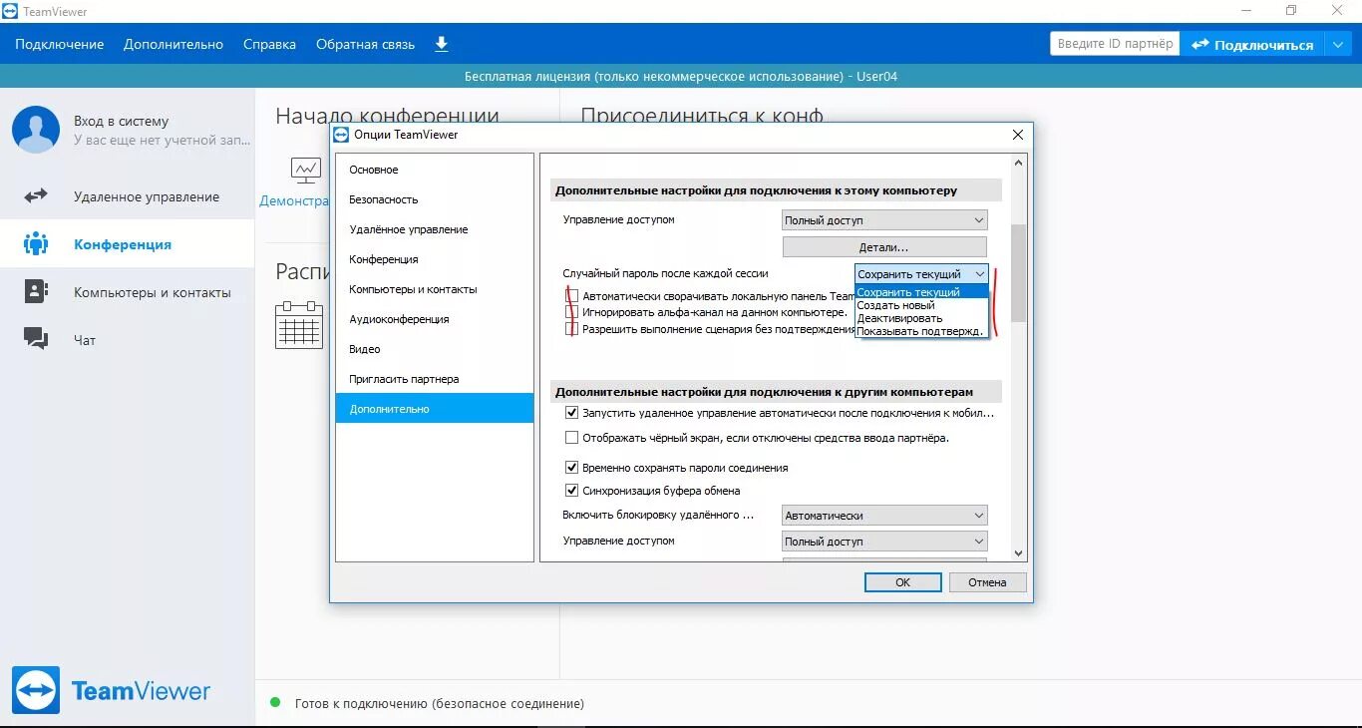Select Создать новый option
The width and height of the screenshot is (1362, 728).
pyautogui.click(x=921, y=305)
